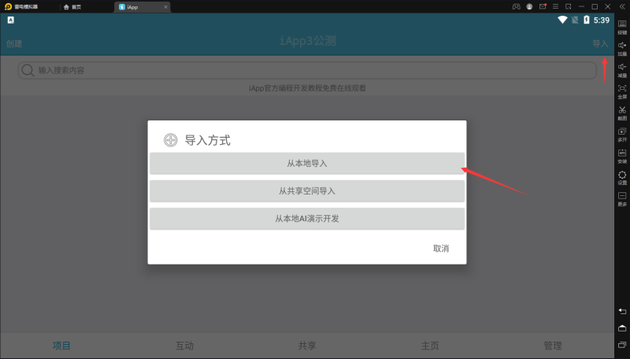Click the no-SIM status icon
The image size is (630, 359).
pos(576,20)
